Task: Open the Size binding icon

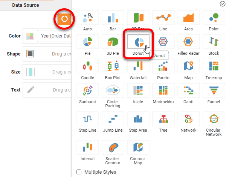Action: [30, 72]
